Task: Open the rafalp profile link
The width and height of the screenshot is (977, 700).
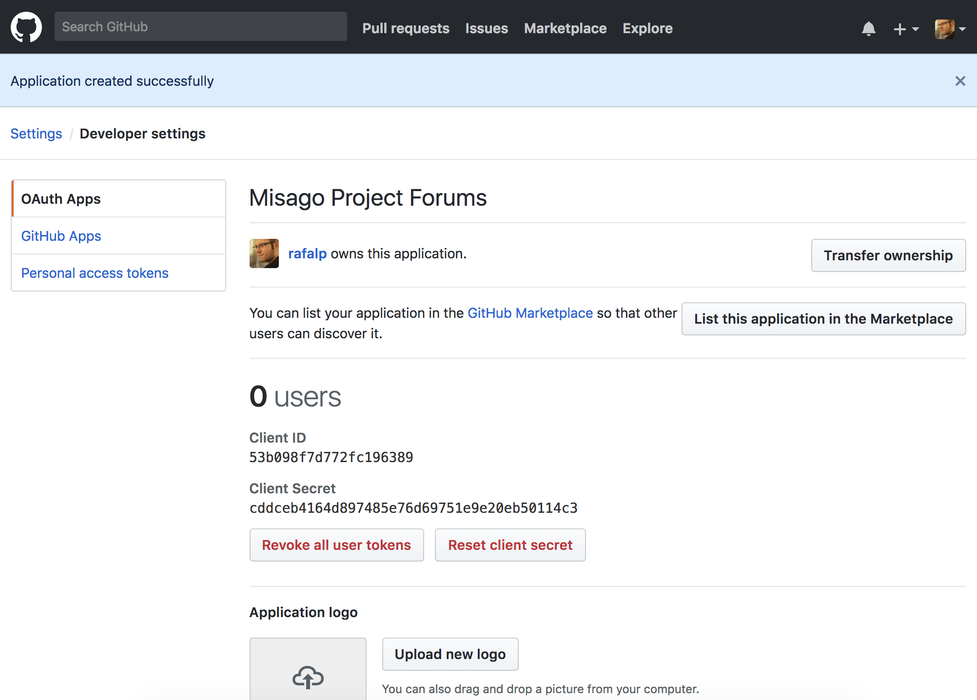Action: 307,253
